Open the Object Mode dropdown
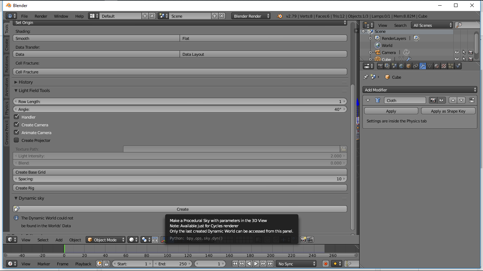The image size is (483, 271). (x=105, y=240)
